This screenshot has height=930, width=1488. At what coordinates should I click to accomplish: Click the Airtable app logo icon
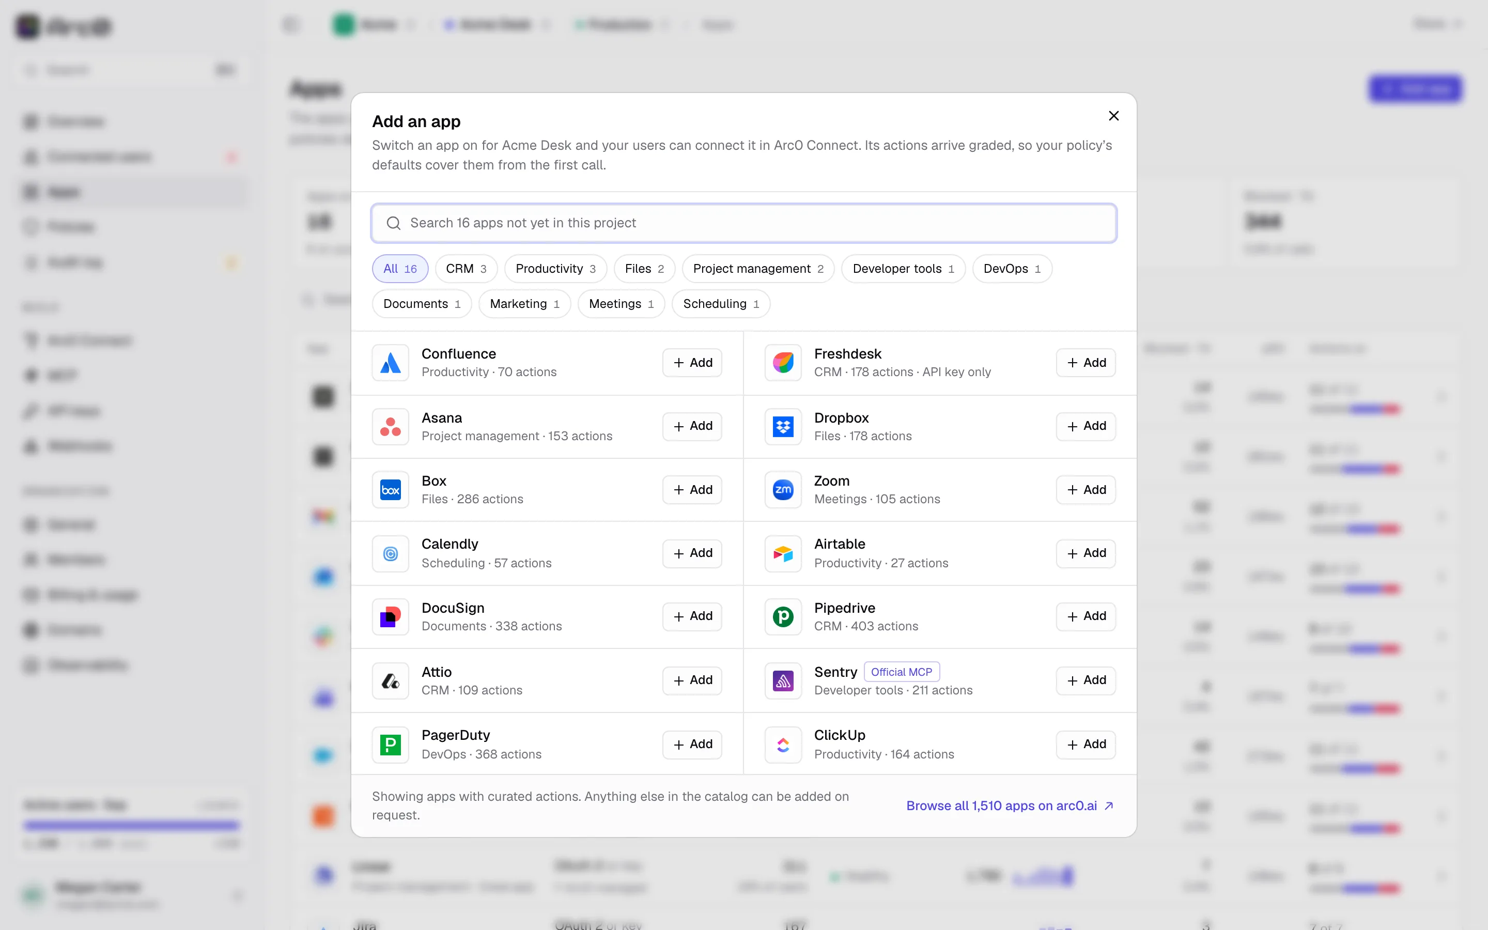[783, 553]
